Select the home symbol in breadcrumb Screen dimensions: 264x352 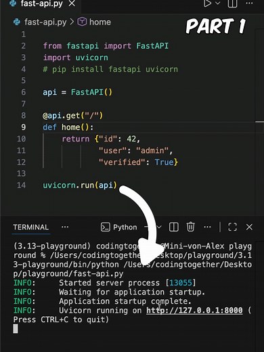tap(100, 22)
